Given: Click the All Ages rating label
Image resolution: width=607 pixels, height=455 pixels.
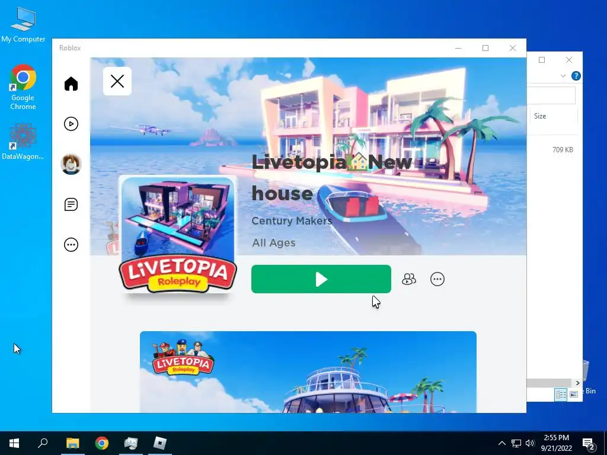Looking at the screenshot, I should pos(274,242).
